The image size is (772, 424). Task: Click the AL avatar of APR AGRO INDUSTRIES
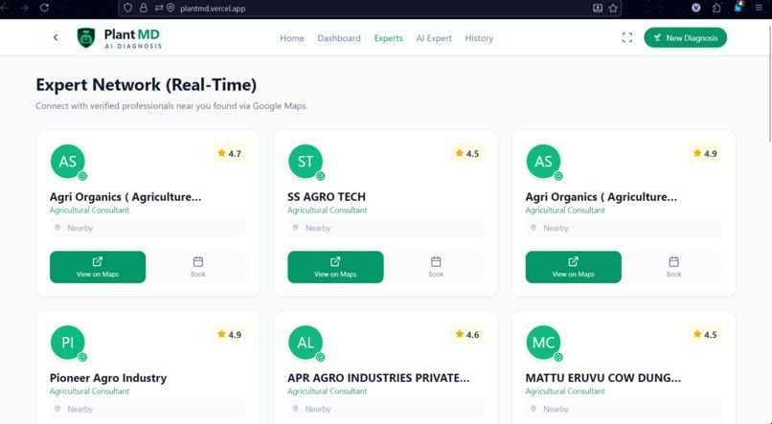point(306,343)
